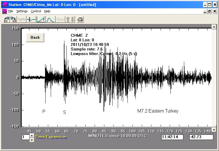Click the bell-curve spectrum toolbar icon
219x151 pixels.
click(x=50, y=19)
